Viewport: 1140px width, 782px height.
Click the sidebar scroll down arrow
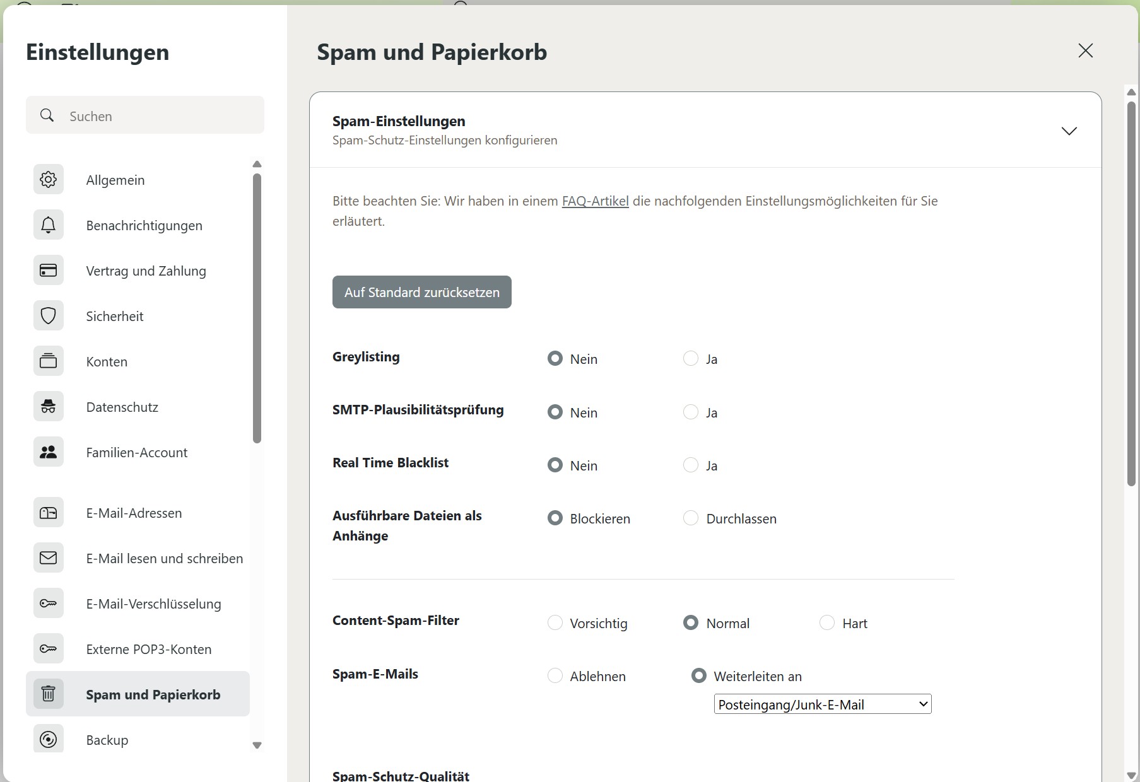[x=257, y=745]
